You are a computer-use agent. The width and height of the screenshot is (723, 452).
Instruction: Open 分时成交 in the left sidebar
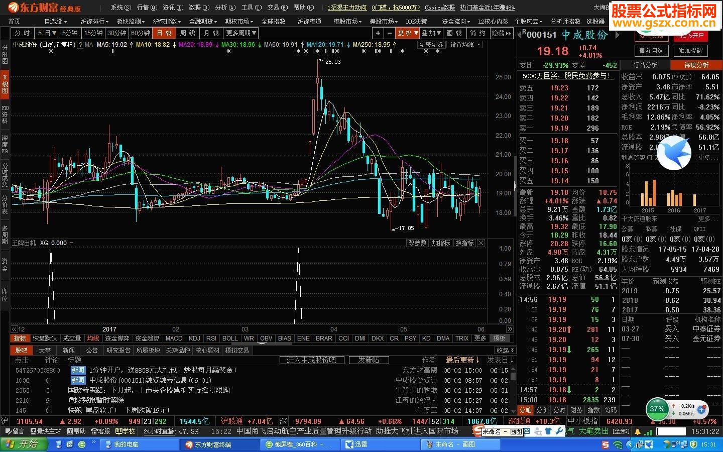(5, 175)
